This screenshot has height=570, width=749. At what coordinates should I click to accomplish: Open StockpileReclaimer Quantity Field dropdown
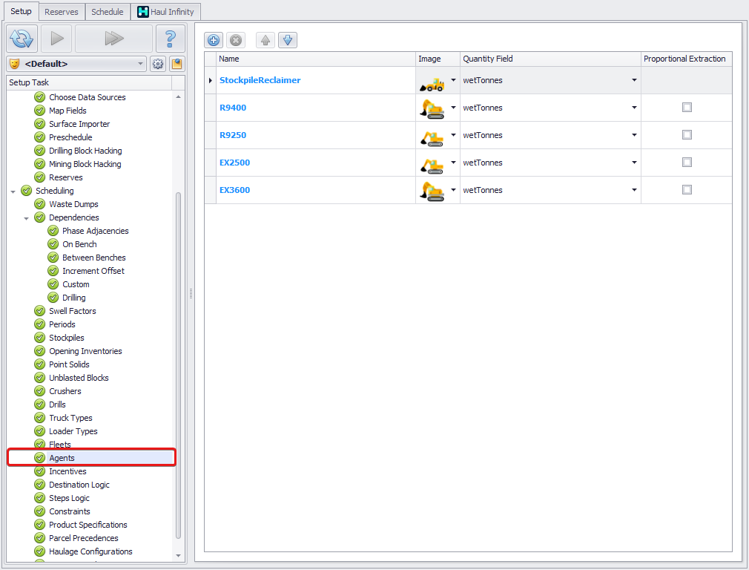tap(634, 80)
